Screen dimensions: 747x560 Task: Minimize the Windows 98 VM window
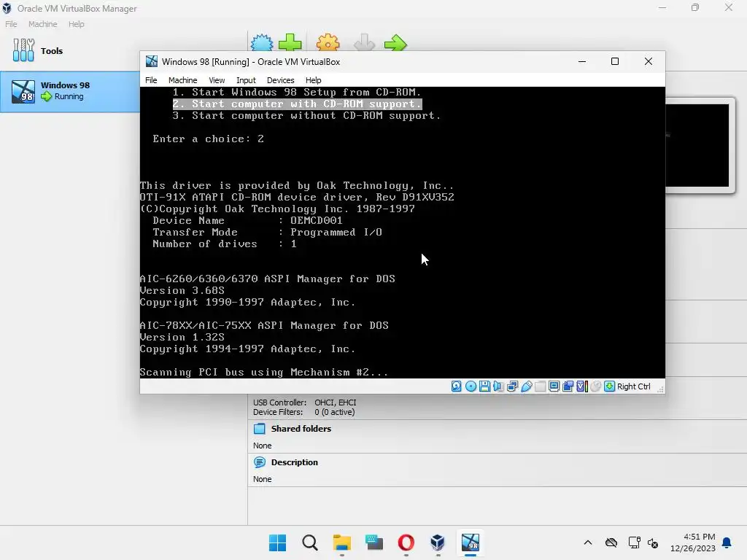(581, 61)
